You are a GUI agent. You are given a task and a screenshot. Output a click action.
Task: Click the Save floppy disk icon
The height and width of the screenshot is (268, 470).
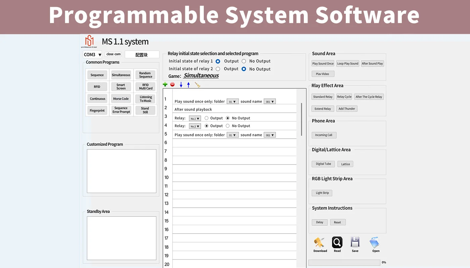pyautogui.click(x=355, y=242)
